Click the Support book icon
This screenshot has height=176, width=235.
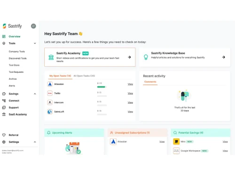coord(4,107)
